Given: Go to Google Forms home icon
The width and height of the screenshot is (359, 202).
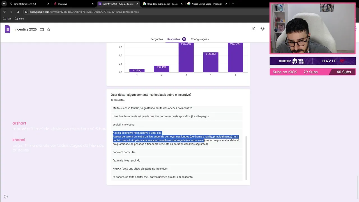Looking at the screenshot, I should [x=8, y=29].
